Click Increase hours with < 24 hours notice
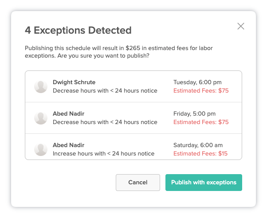The height and width of the screenshot is (218, 267). tap(103, 154)
